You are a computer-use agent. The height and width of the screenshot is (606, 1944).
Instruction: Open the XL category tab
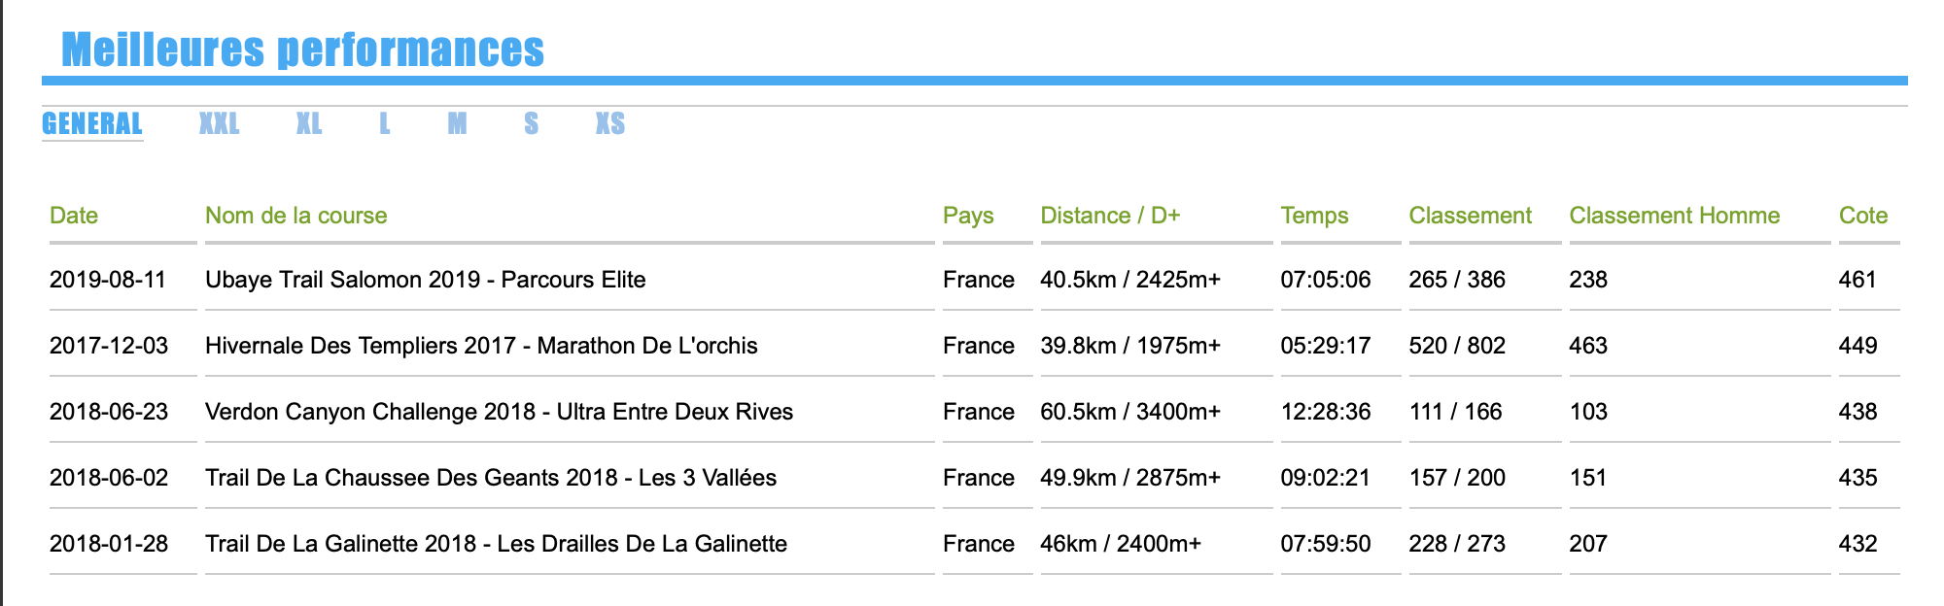tap(309, 123)
